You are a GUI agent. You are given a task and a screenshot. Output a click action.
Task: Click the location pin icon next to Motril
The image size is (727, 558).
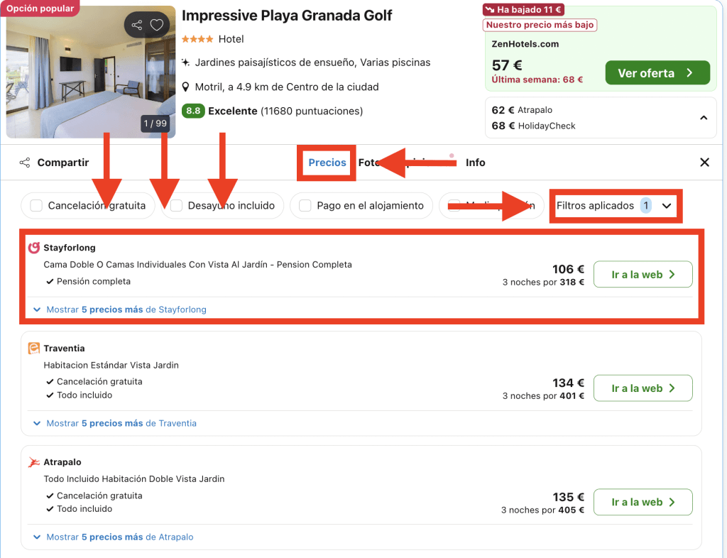coord(186,87)
